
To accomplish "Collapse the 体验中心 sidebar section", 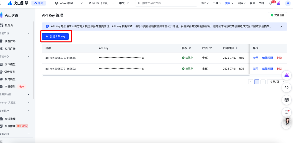I will [x=28, y=56].
